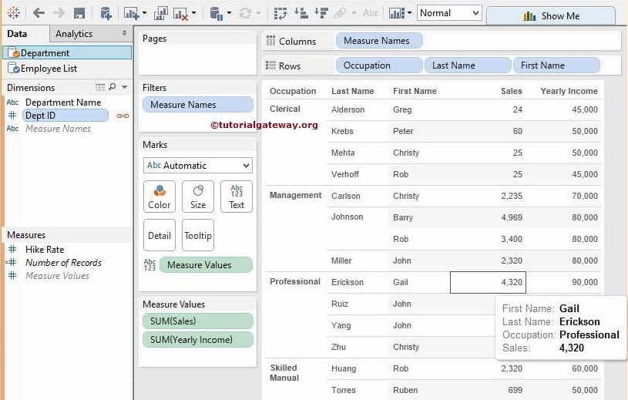Create a new worksheet using toolbar icon
Screen dimensions: 628x400
[x=131, y=13]
